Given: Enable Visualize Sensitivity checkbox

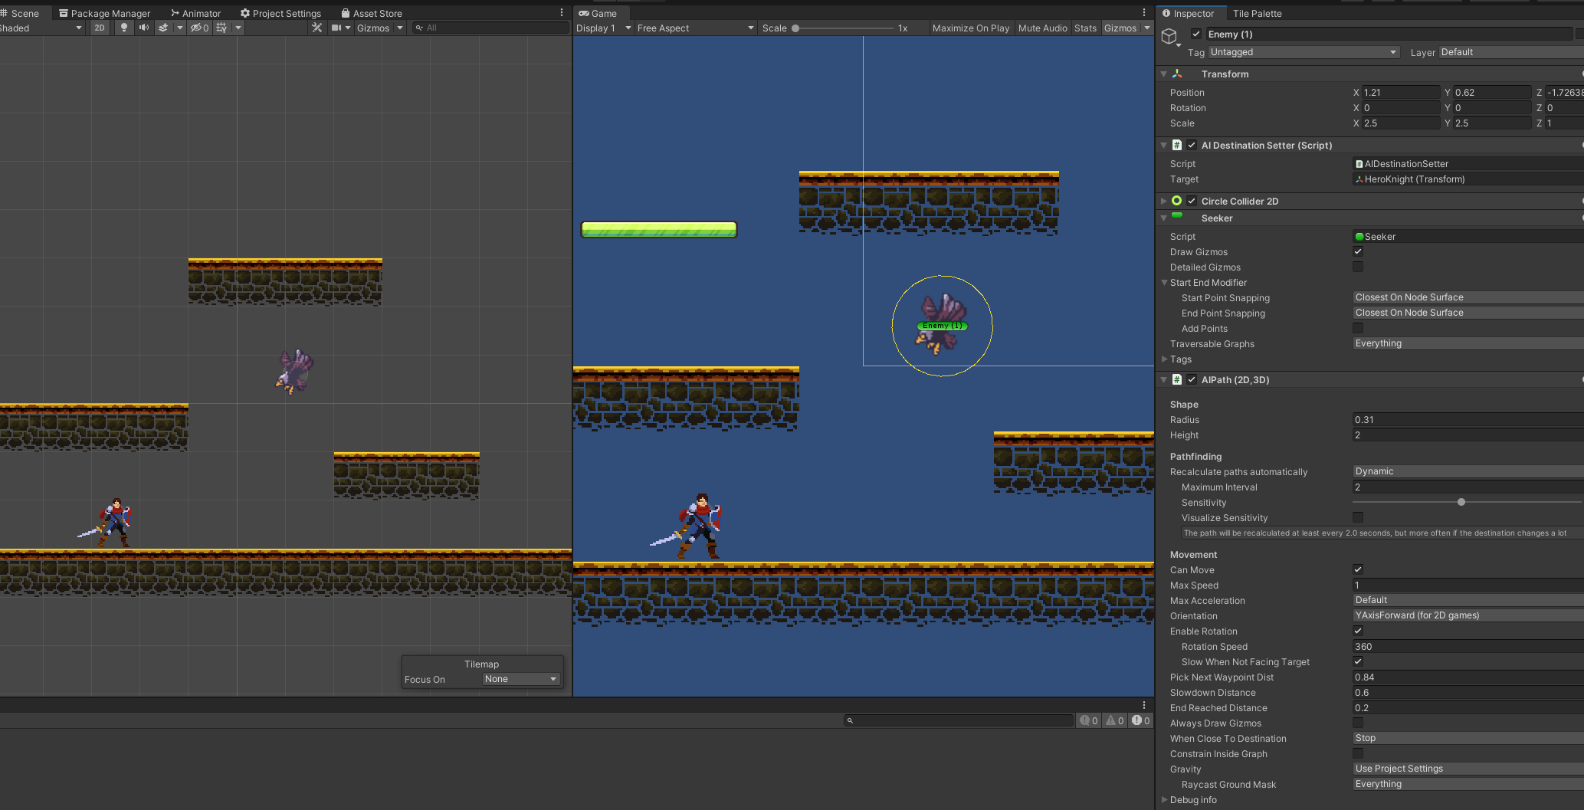Looking at the screenshot, I should 1358,517.
